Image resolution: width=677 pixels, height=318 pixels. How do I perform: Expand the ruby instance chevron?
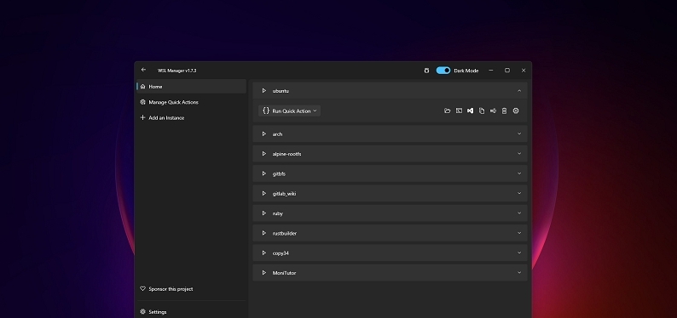pos(519,213)
